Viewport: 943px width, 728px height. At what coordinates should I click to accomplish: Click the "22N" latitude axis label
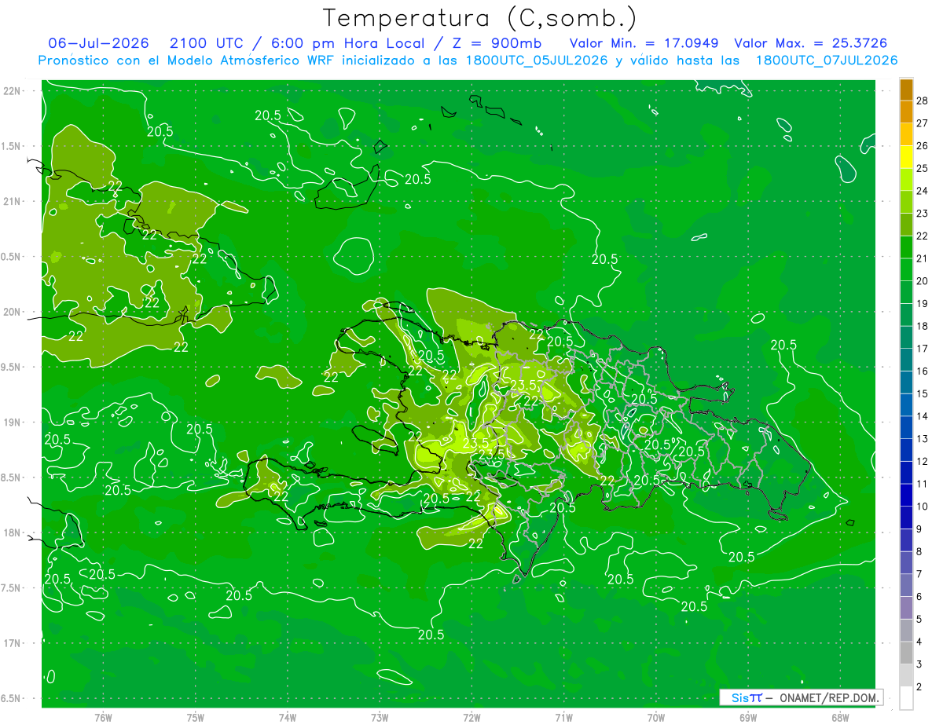12,91
